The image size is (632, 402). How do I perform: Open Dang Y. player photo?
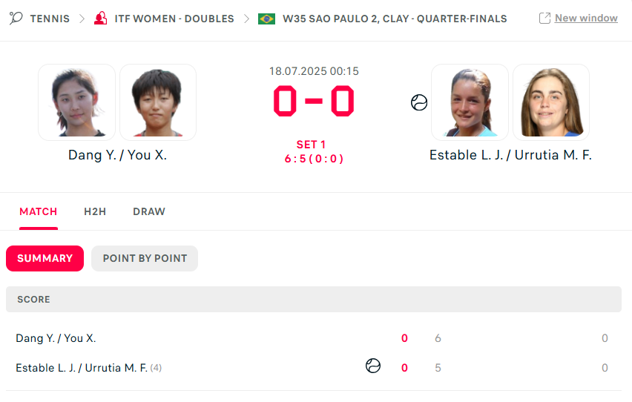(76, 102)
